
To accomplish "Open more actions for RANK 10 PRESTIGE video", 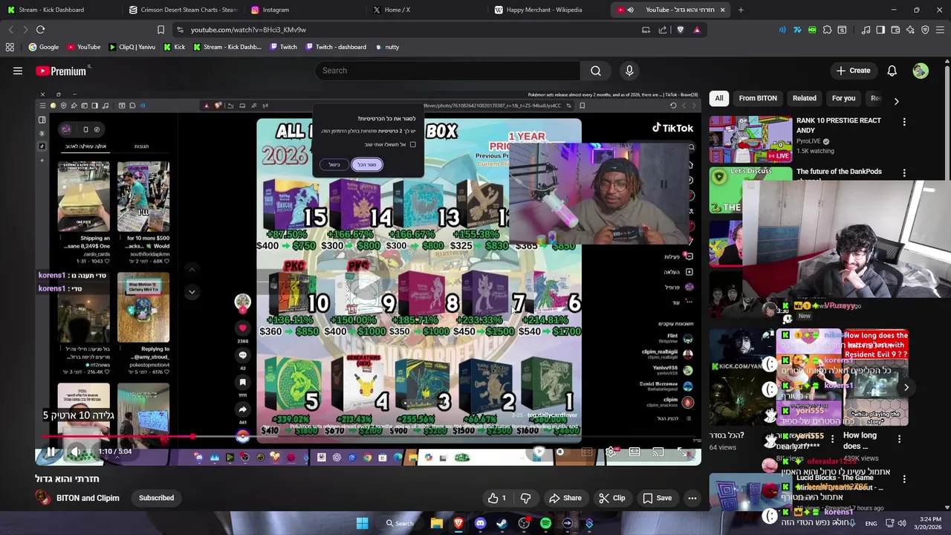I will 904,122.
